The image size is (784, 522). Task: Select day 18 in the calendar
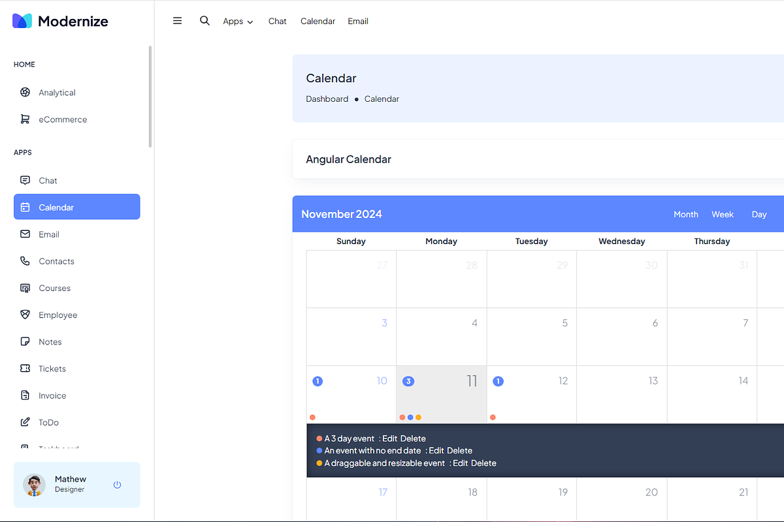tap(442, 500)
